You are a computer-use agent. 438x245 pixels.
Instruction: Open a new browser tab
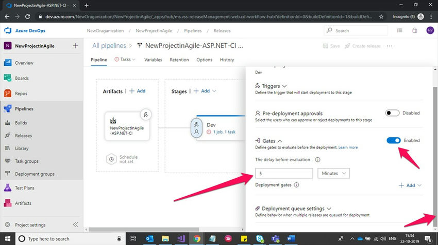point(87,5)
